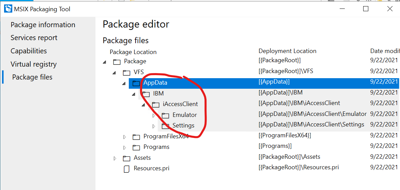Sort by the Deployment Location column header
400x190 pixels.
point(287,51)
